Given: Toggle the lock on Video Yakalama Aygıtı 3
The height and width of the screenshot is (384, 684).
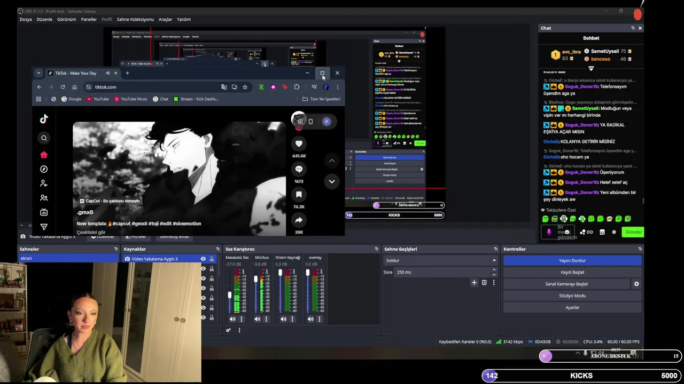Looking at the screenshot, I should 212,259.
